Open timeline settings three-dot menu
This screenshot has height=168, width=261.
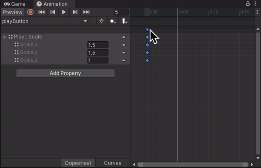(257, 12)
